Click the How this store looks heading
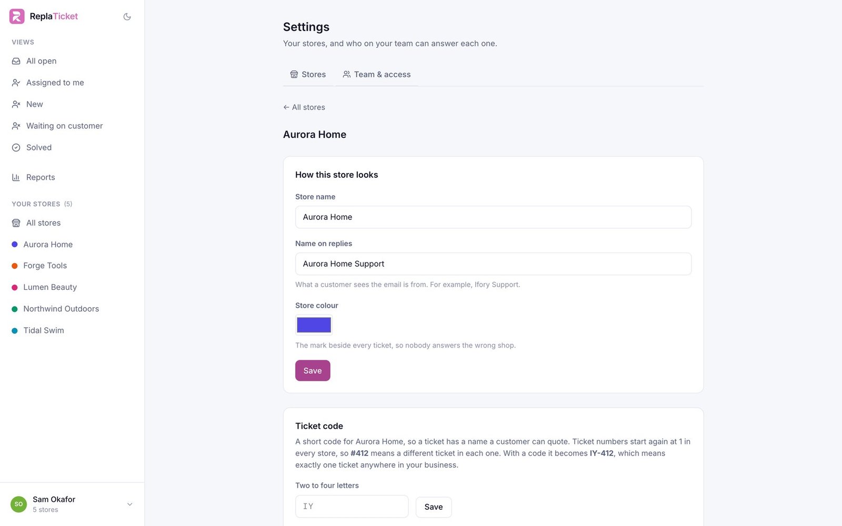 337,175
